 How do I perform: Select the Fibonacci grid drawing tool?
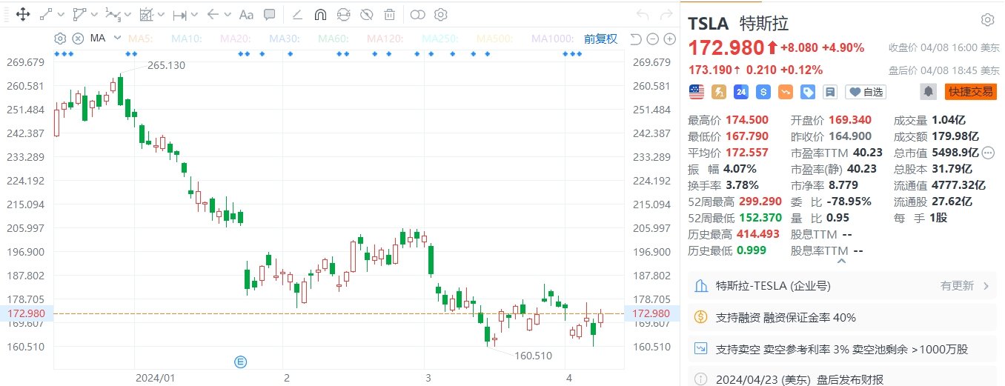coord(147,14)
